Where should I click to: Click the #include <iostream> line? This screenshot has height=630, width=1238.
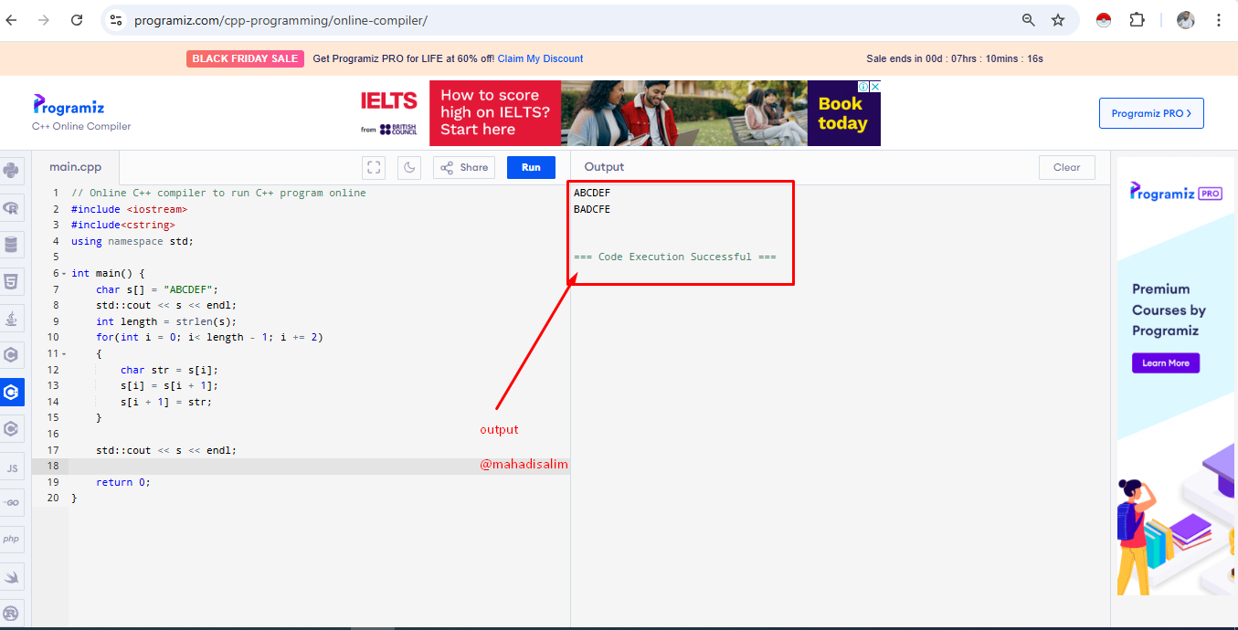129,209
